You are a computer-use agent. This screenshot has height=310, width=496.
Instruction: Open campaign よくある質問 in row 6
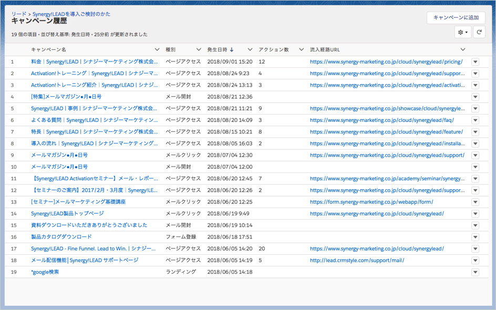[x=94, y=120]
